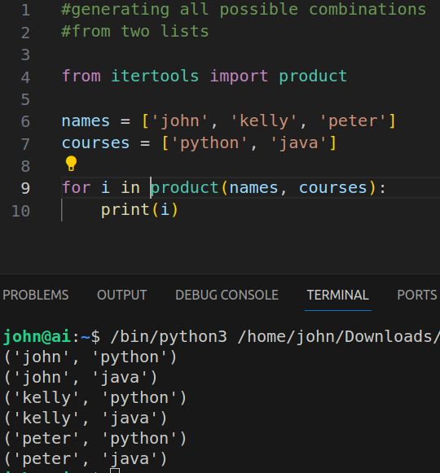This screenshot has width=440, height=473.
Task: Click the 'product' call on line 9
Action: [x=184, y=187]
